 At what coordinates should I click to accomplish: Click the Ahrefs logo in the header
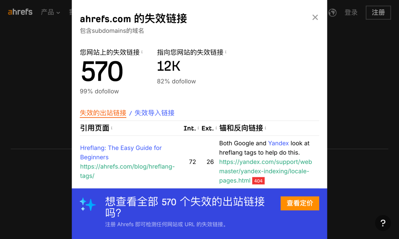[x=20, y=12]
